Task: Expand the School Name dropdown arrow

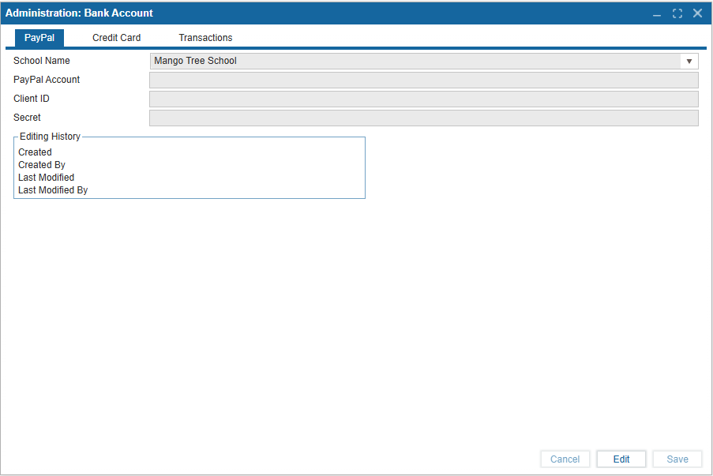Action: (x=689, y=61)
